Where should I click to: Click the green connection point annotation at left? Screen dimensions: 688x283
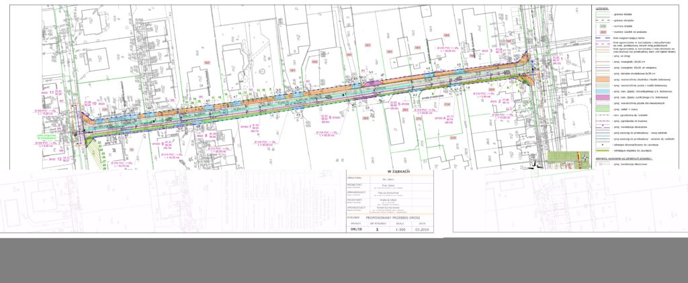click(x=45, y=137)
